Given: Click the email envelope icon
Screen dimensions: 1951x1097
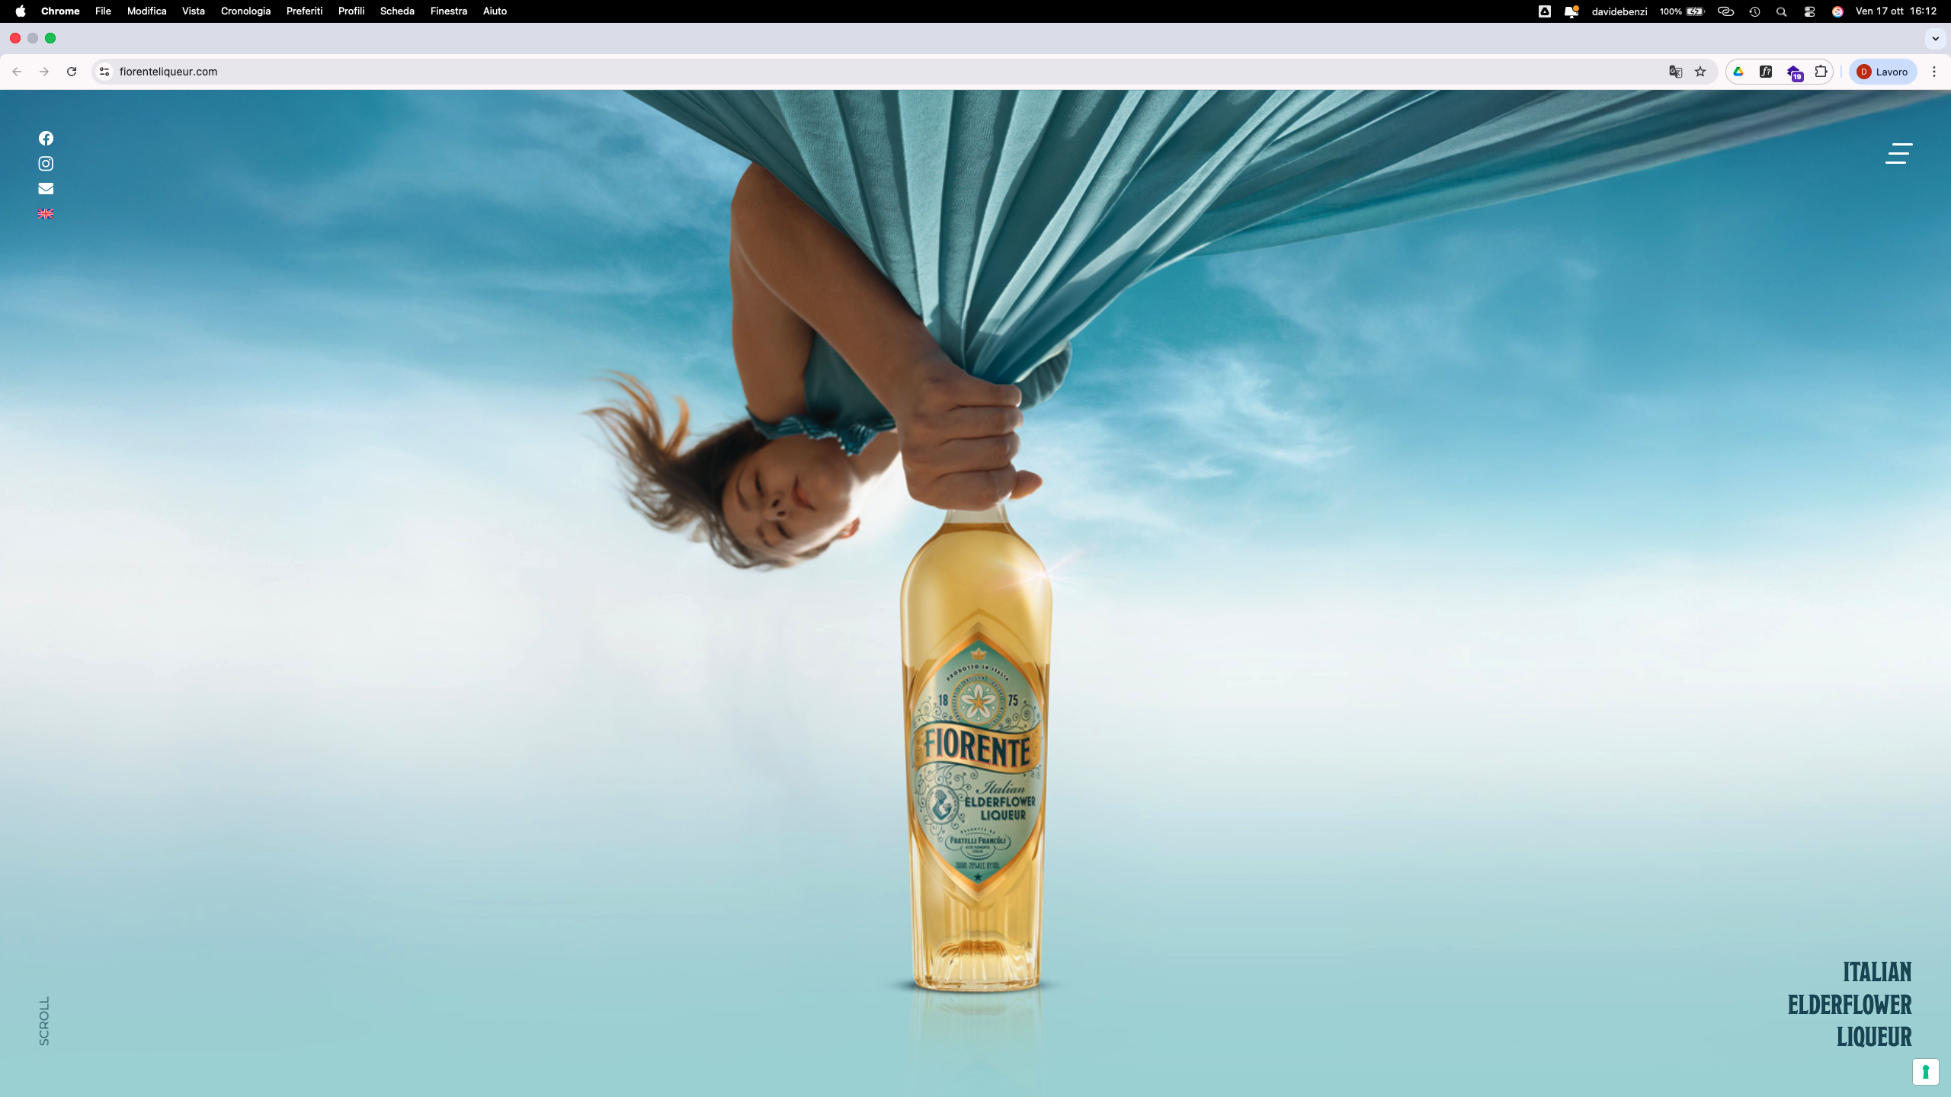Looking at the screenshot, I should pyautogui.click(x=46, y=188).
